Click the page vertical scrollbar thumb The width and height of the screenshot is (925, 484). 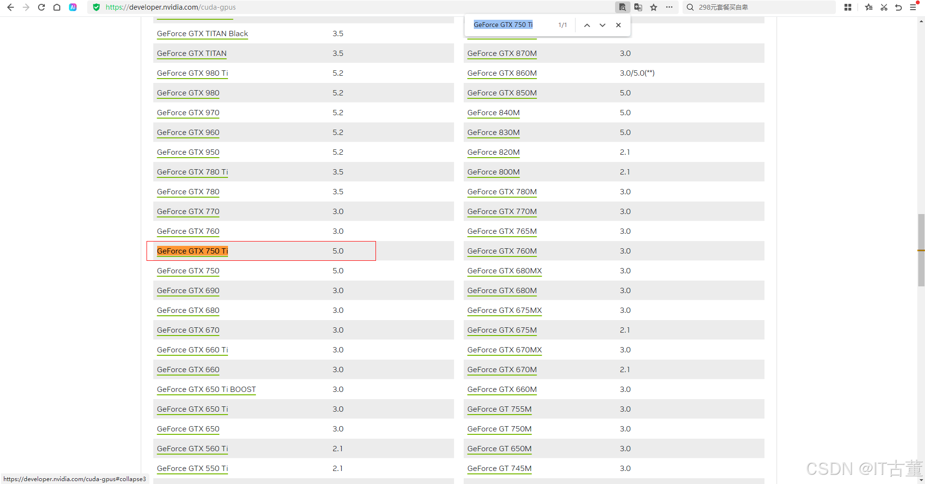pyautogui.click(x=921, y=250)
